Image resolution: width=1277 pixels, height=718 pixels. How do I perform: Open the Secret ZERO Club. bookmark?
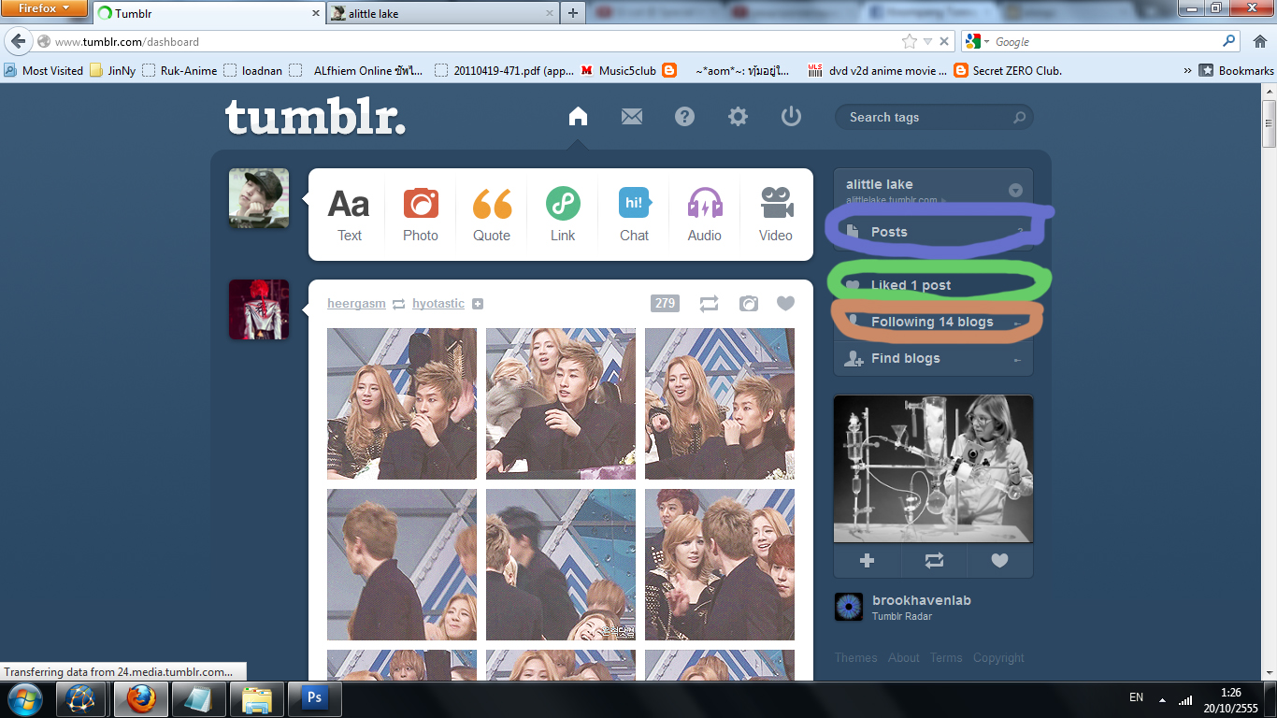pos(1008,70)
